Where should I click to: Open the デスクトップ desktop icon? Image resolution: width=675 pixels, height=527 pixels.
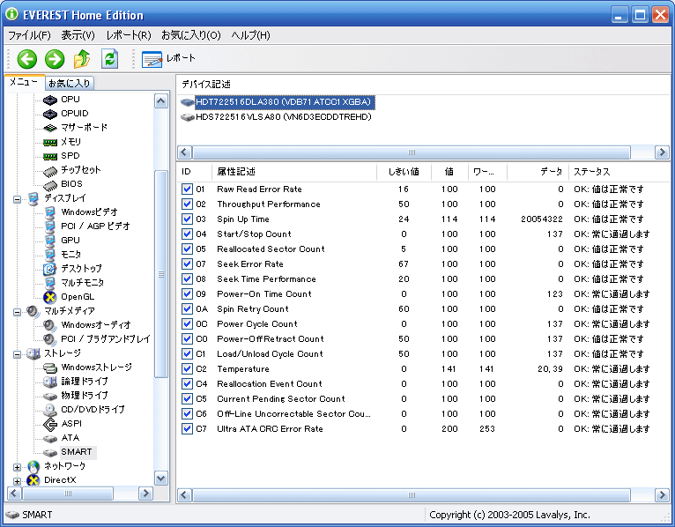[50, 269]
